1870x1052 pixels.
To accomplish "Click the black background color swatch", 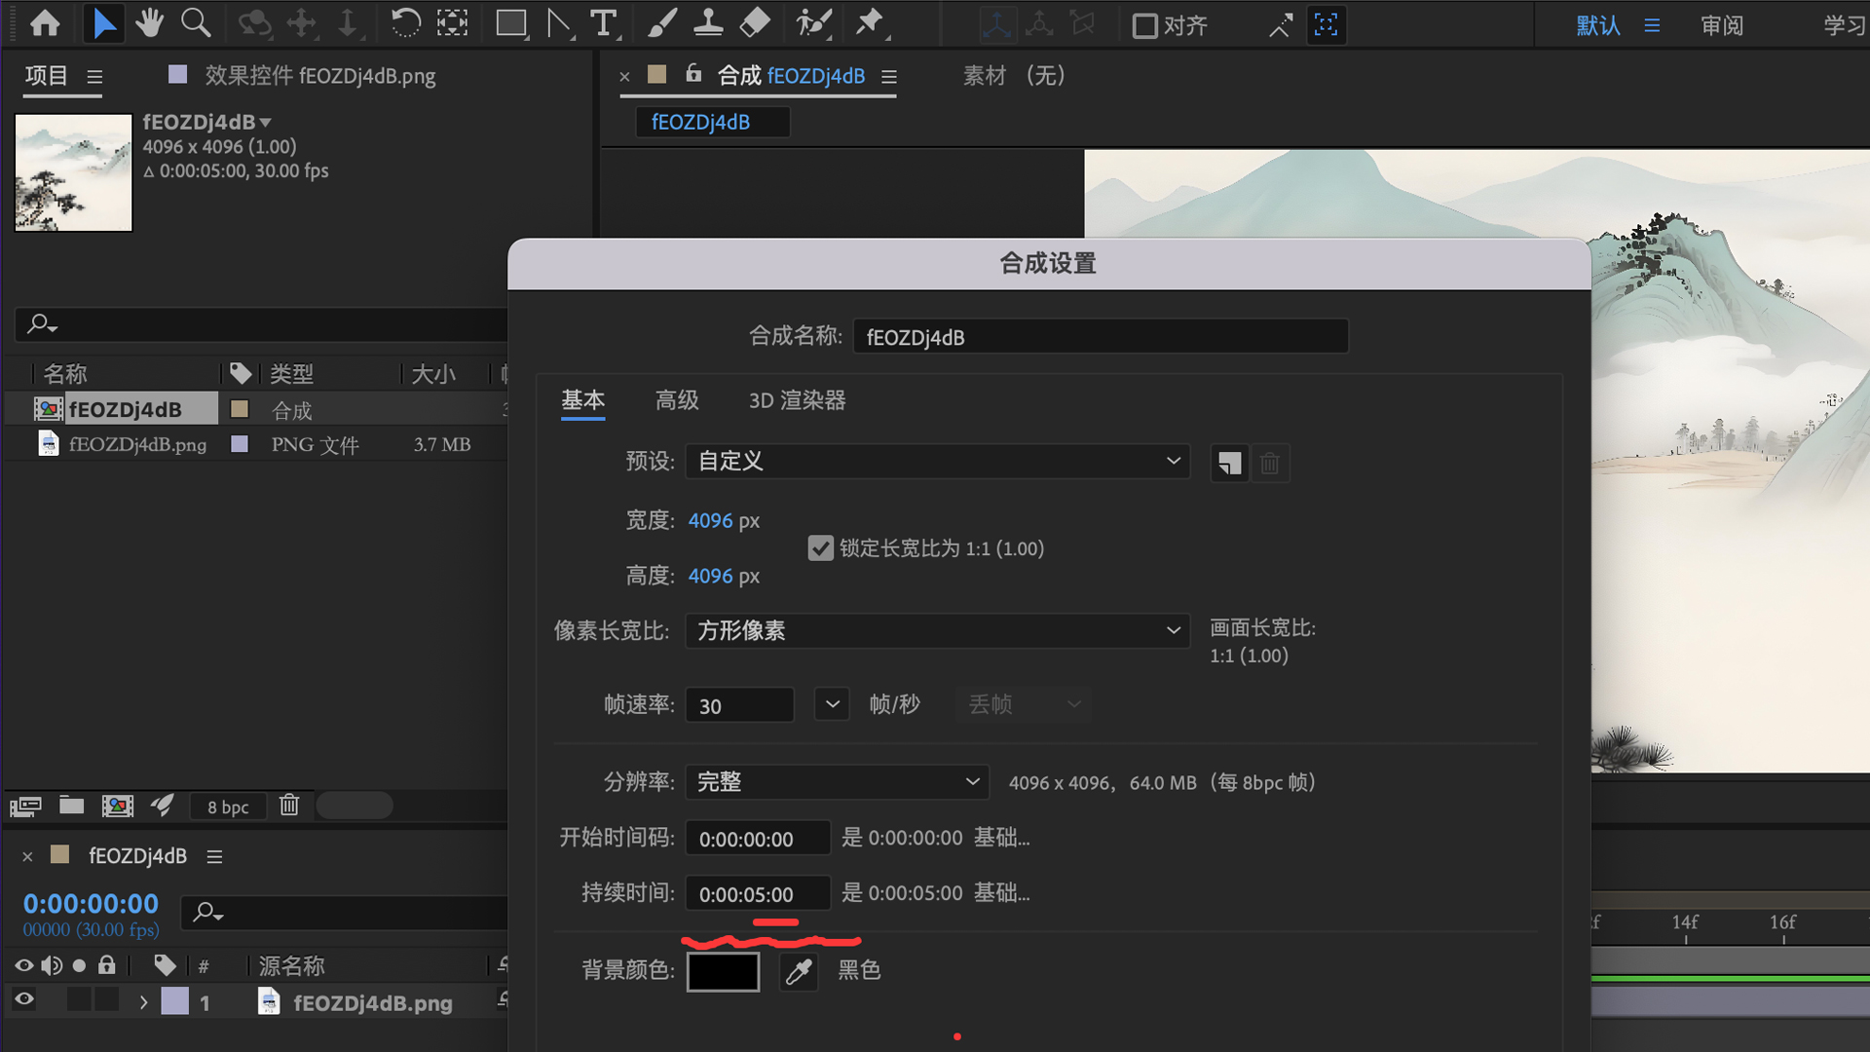I will coord(723,971).
